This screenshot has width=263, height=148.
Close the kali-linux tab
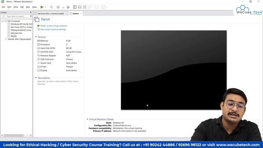click(66, 14)
